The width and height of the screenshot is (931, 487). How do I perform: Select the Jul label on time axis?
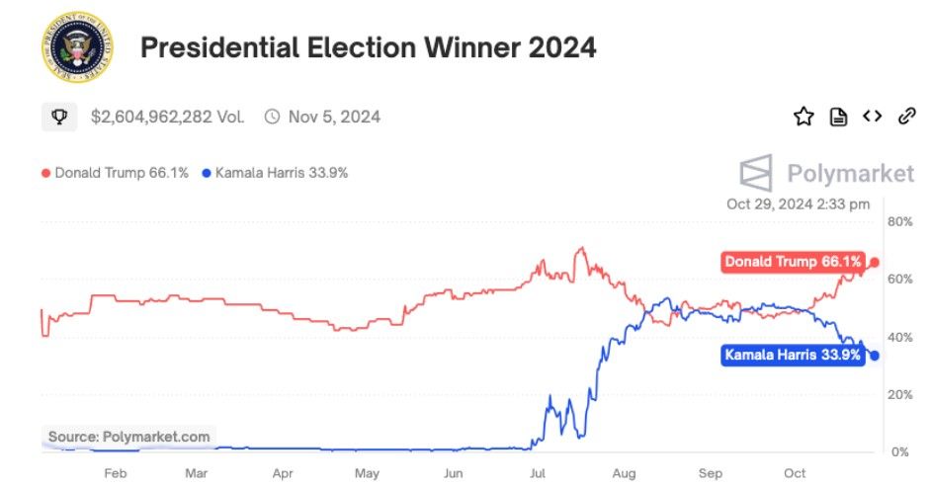point(538,473)
